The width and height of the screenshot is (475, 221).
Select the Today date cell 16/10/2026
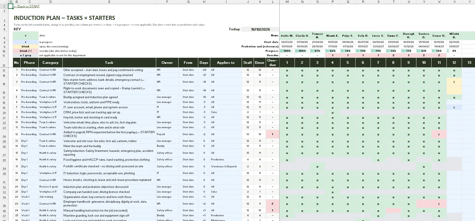(x=260, y=29)
